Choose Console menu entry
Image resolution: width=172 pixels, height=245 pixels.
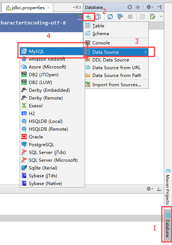click(x=116, y=43)
